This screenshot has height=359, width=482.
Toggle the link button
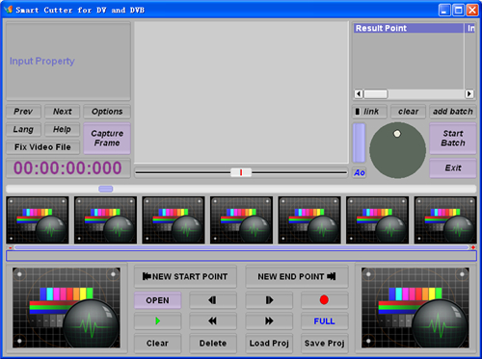(x=369, y=112)
